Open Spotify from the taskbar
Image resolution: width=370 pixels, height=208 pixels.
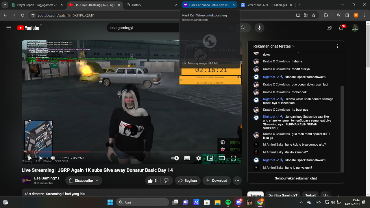tap(228, 202)
